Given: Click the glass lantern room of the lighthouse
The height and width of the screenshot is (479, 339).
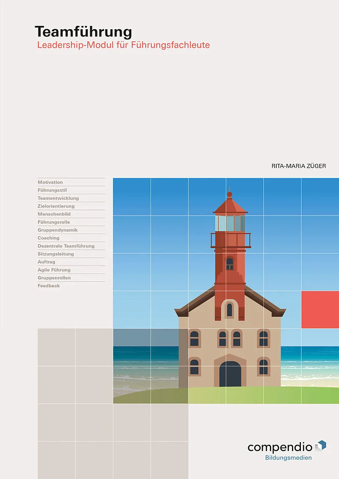Looking at the screenshot, I should click(230, 223).
